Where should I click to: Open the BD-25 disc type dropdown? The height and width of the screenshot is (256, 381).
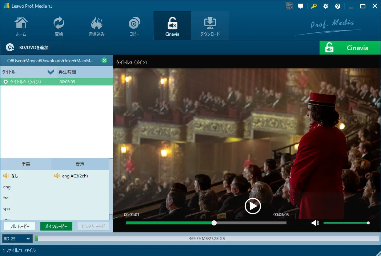pos(17,239)
